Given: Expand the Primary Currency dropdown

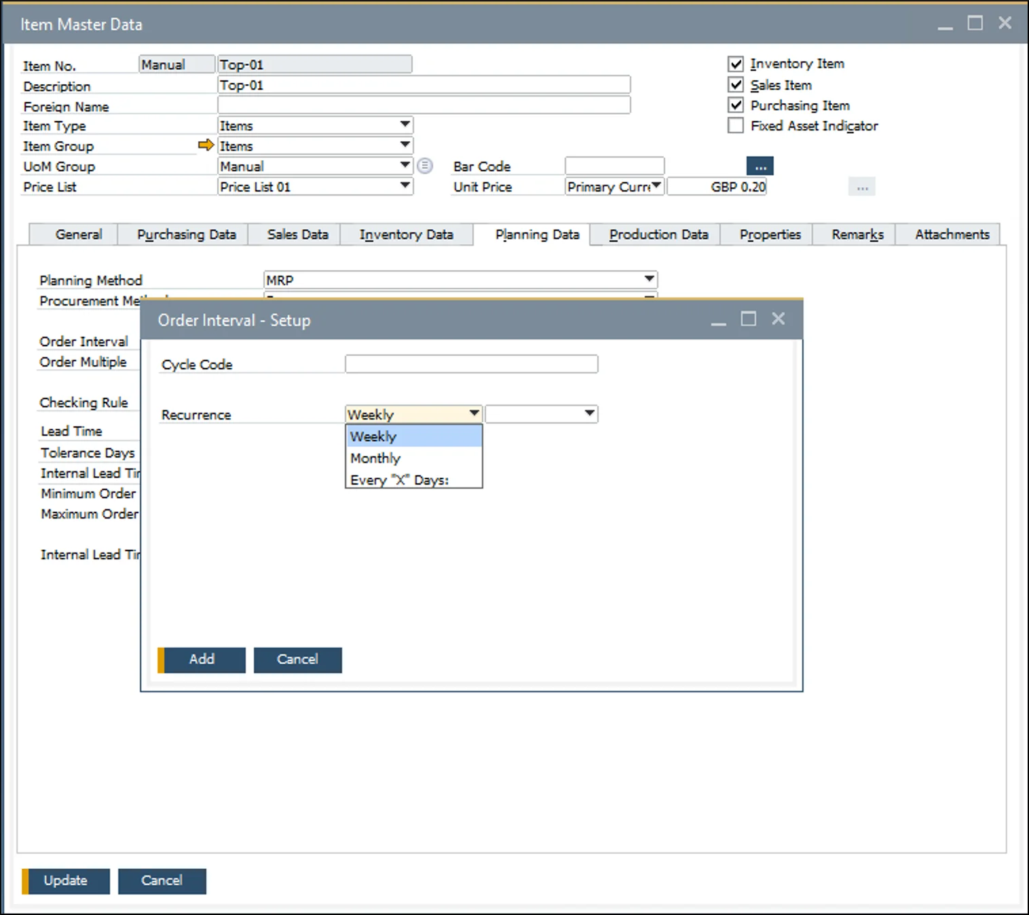Looking at the screenshot, I should point(656,186).
